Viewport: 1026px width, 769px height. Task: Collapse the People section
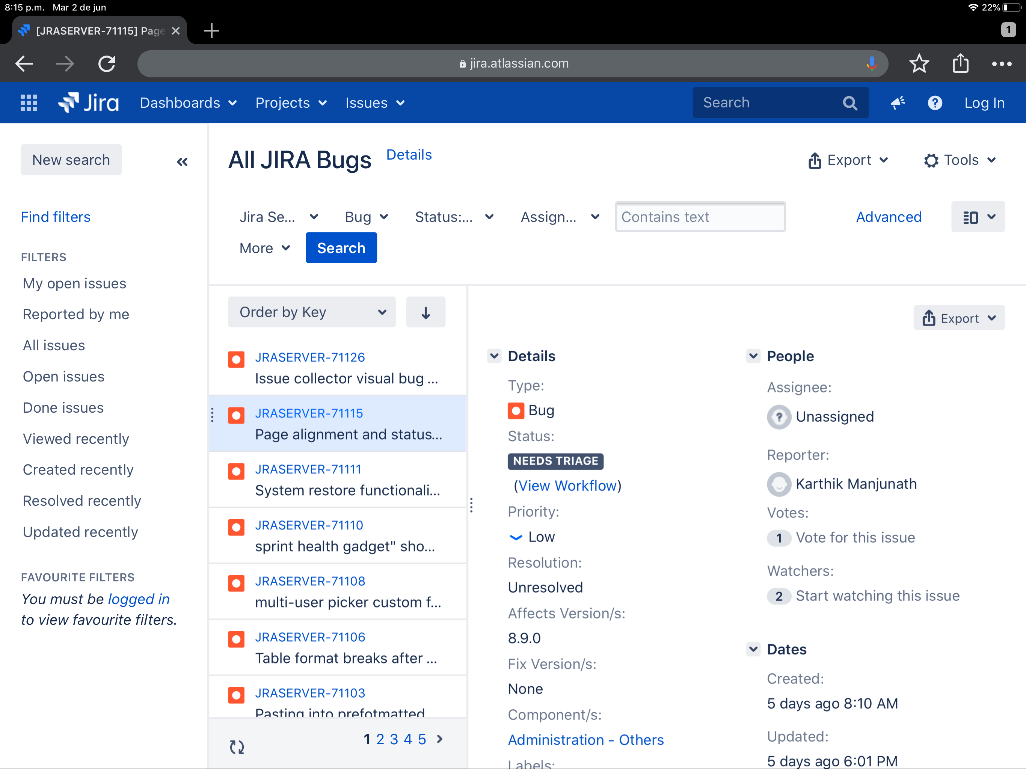click(x=753, y=356)
